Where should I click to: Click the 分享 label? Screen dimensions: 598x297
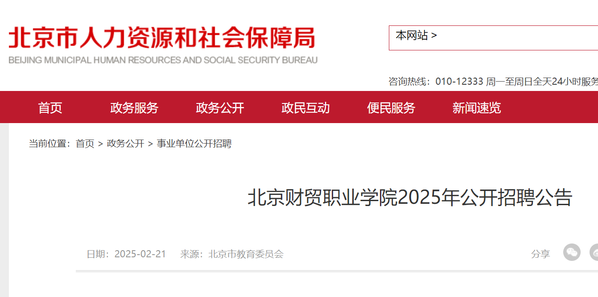540,254
